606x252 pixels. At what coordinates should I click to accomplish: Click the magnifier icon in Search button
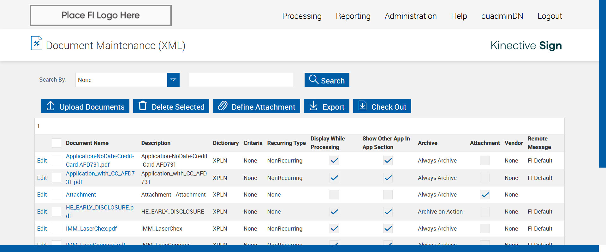coord(313,79)
